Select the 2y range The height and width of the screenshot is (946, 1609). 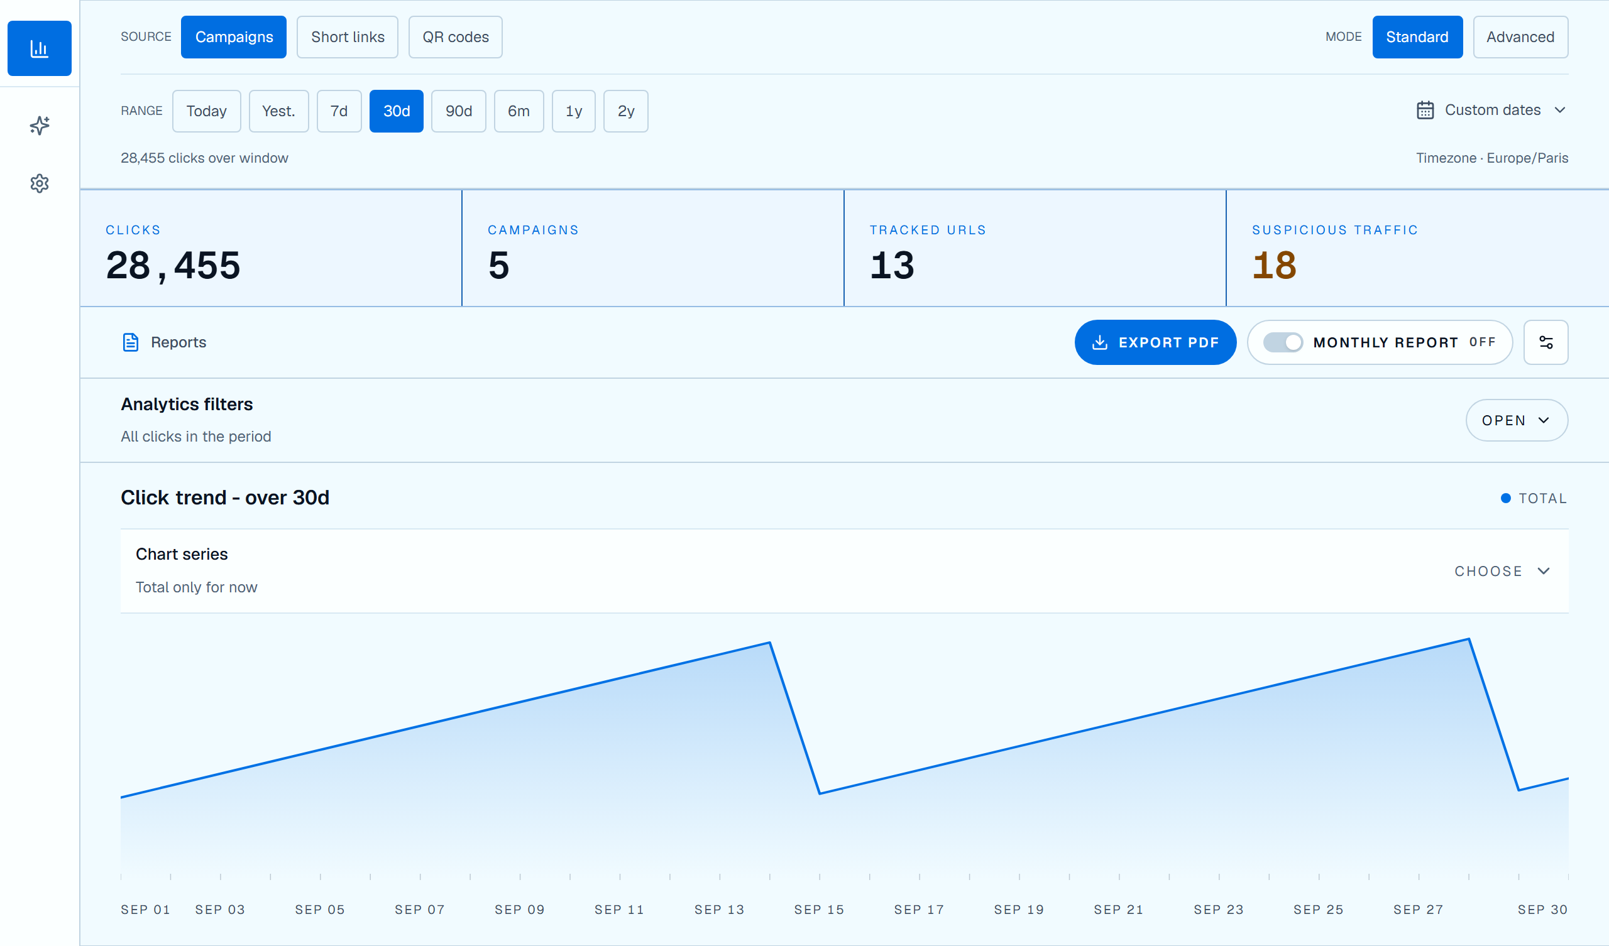coord(626,111)
